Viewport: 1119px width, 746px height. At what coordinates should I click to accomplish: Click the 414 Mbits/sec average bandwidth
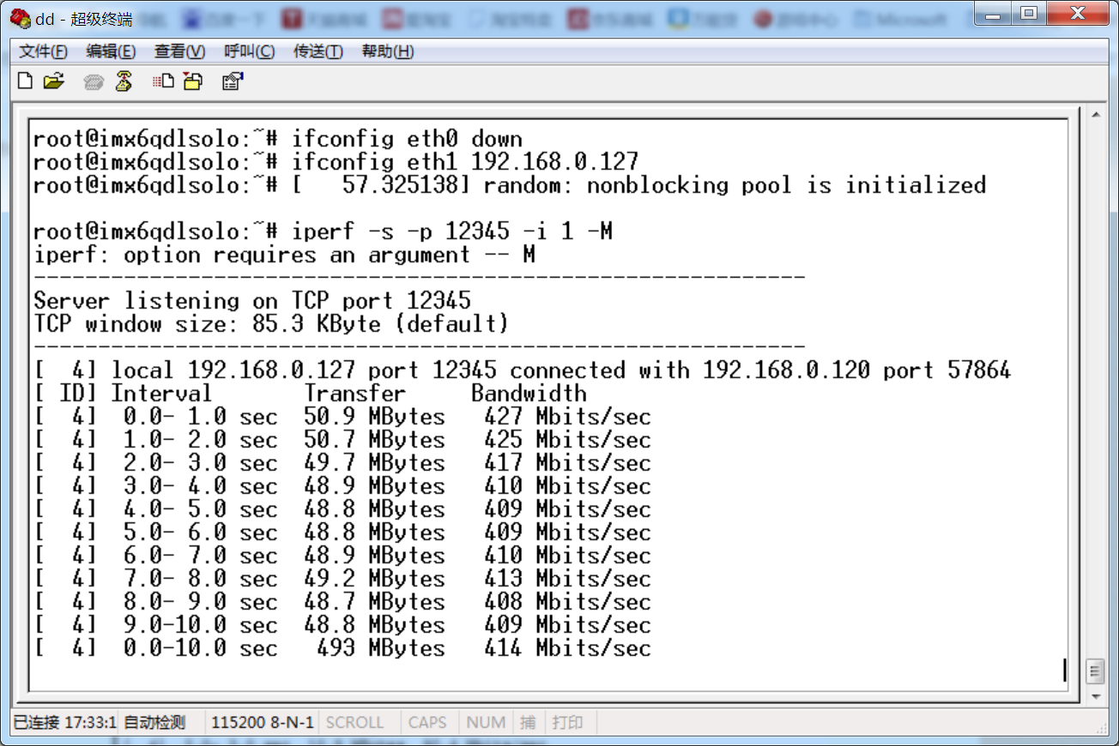(x=567, y=648)
